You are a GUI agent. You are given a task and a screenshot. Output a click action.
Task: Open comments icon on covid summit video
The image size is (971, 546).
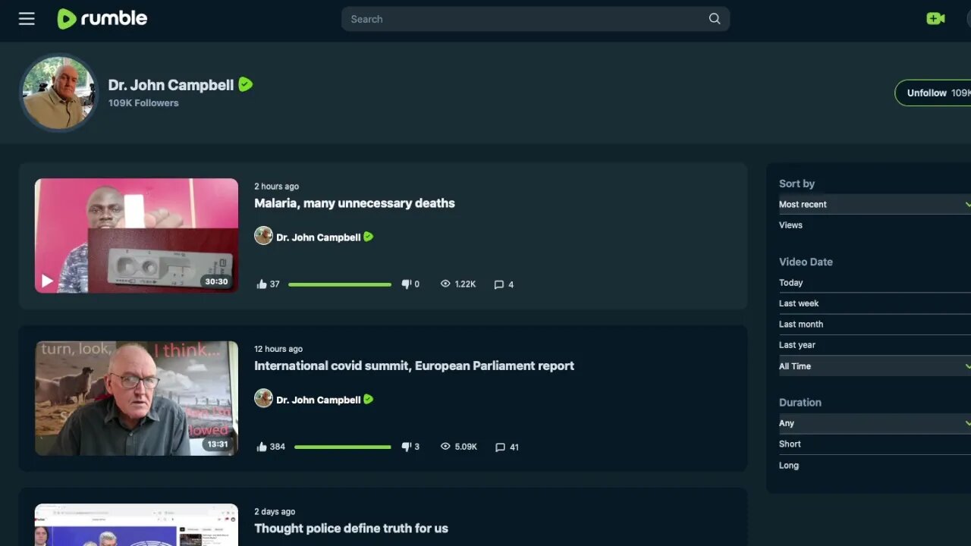499,447
